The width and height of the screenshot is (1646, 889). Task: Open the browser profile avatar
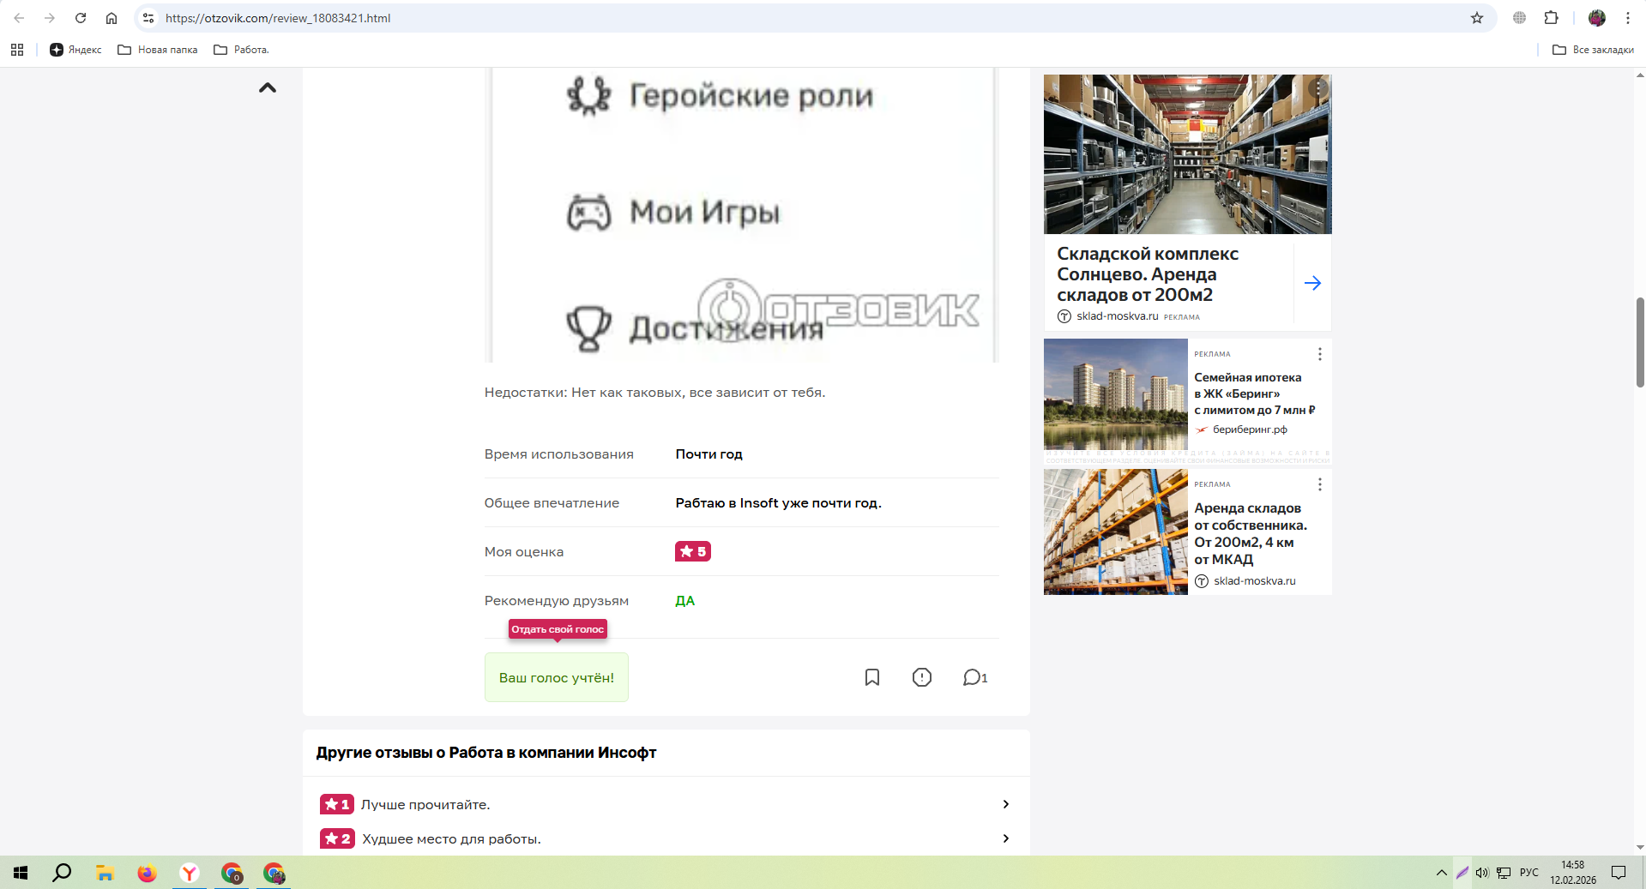point(1597,18)
